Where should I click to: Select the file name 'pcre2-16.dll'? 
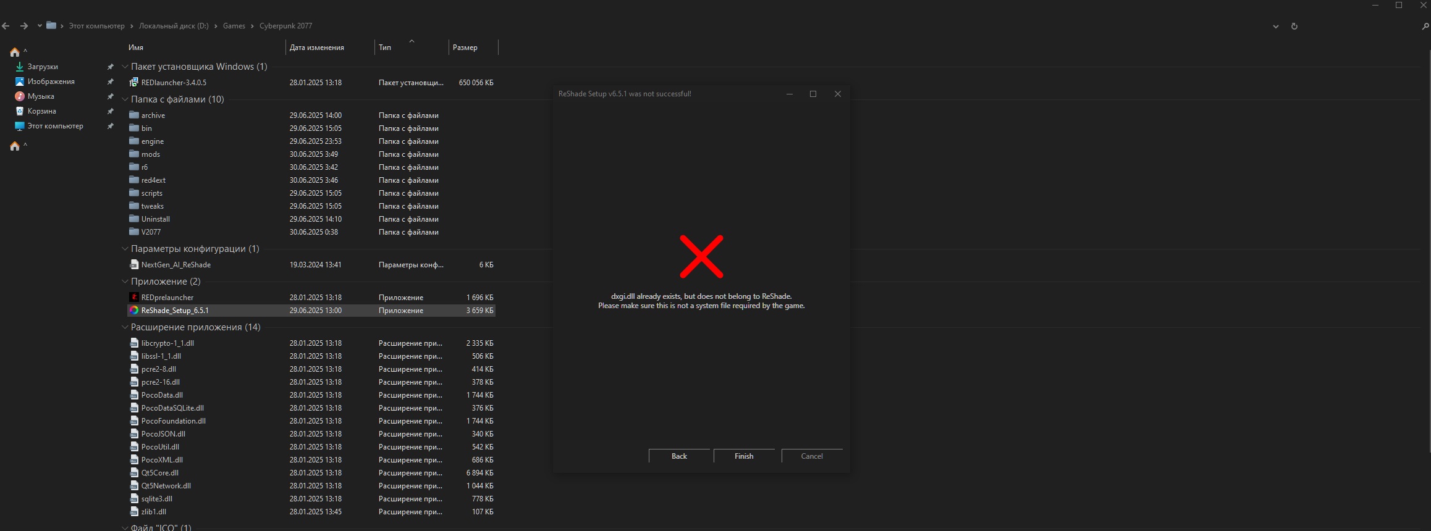(161, 382)
